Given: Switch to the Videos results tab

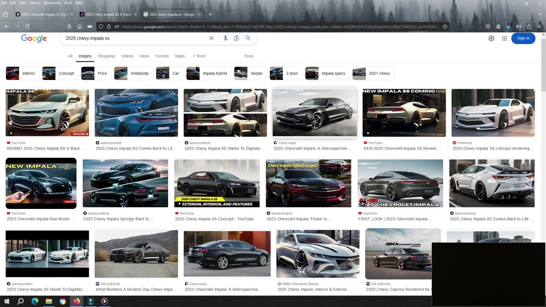Looking at the screenshot, I should [x=127, y=56].
